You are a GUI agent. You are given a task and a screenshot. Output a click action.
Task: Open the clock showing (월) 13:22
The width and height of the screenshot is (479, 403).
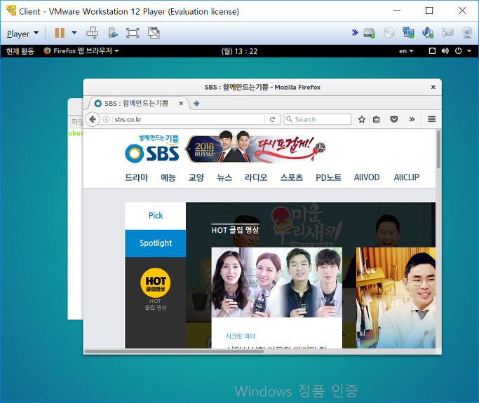[240, 51]
